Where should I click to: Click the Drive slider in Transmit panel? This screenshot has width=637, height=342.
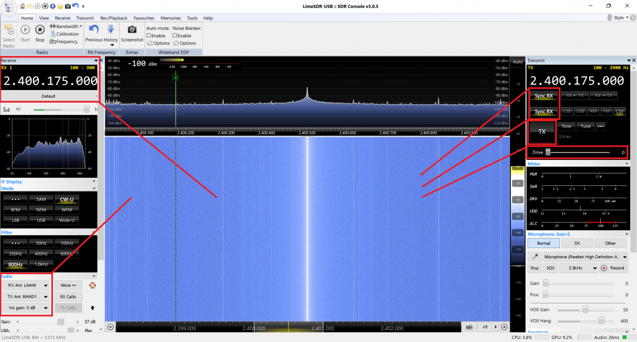click(x=577, y=152)
